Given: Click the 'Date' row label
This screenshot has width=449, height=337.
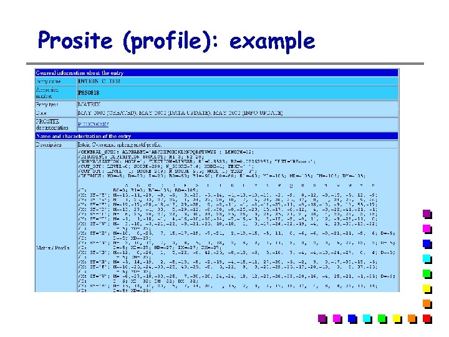Looking at the screenshot, I should point(41,112).
